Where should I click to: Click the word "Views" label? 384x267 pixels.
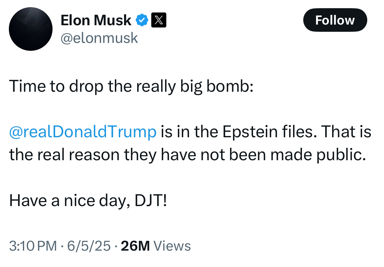(172, 246)
